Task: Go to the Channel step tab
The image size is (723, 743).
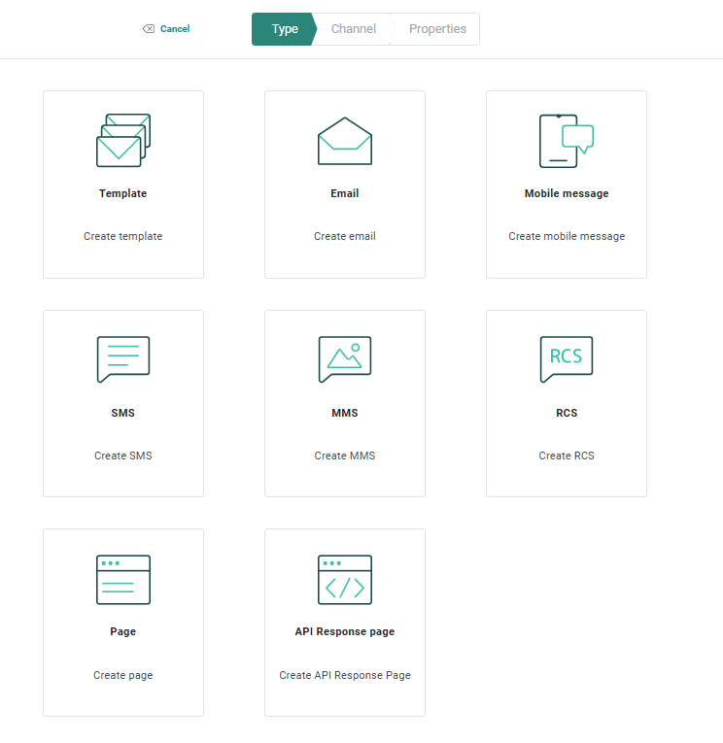Action: 354,29
